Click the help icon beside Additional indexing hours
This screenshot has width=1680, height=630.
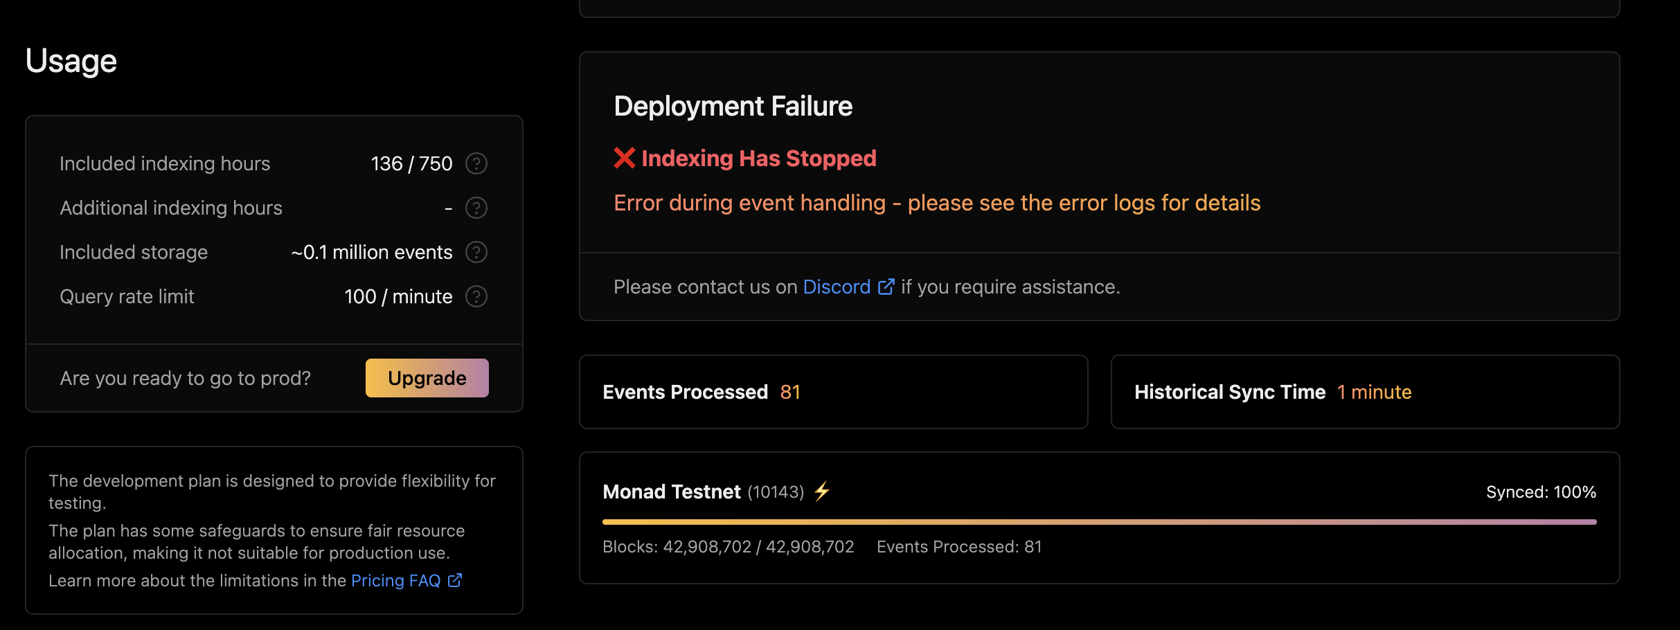click(476, 207)
